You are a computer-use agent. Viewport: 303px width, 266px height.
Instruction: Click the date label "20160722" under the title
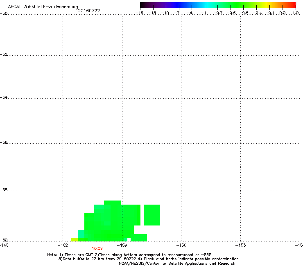(x=89, y=11)
